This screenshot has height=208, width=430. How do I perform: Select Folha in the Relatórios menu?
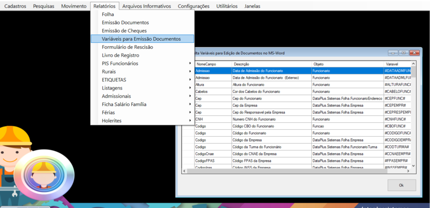point(142,14)
